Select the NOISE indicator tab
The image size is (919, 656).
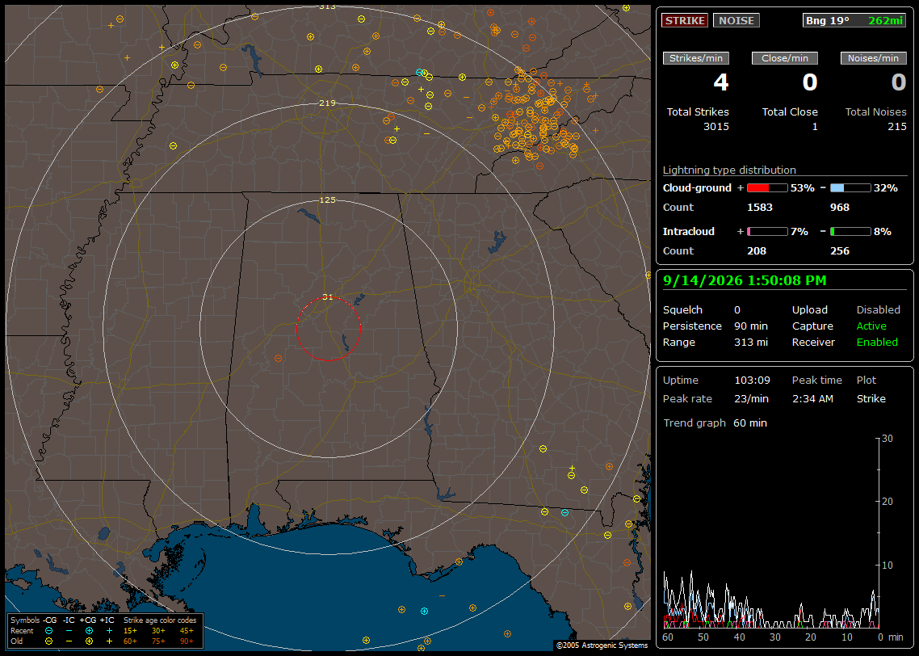point(736,20)
